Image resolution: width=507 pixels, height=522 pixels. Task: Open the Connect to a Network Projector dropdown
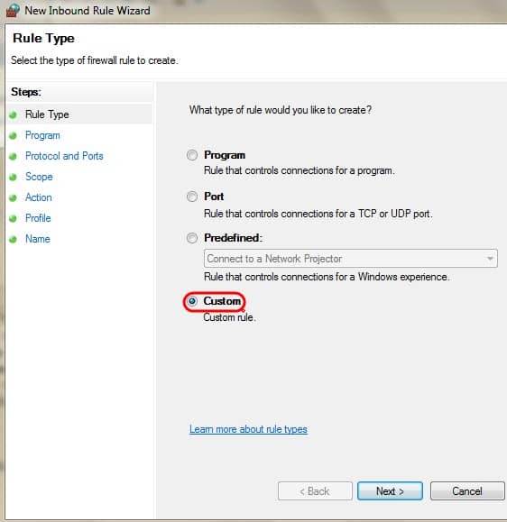pyautogui.click(x=351, y=259)
